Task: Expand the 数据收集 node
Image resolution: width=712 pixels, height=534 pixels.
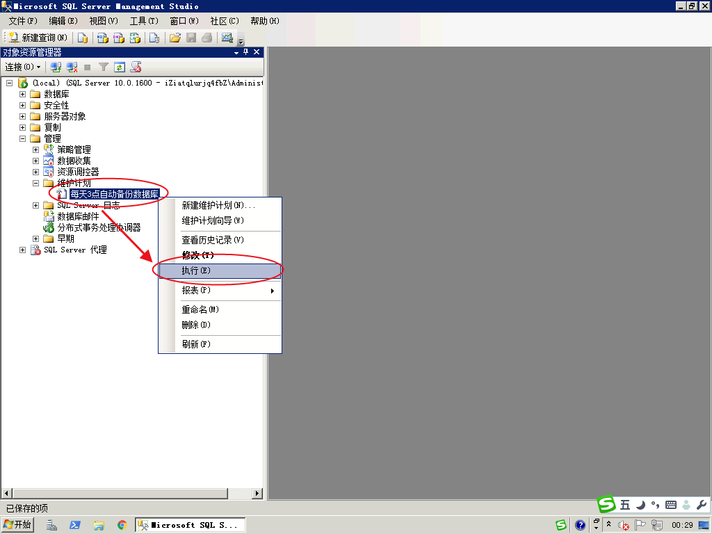Action: click(36, 161)
